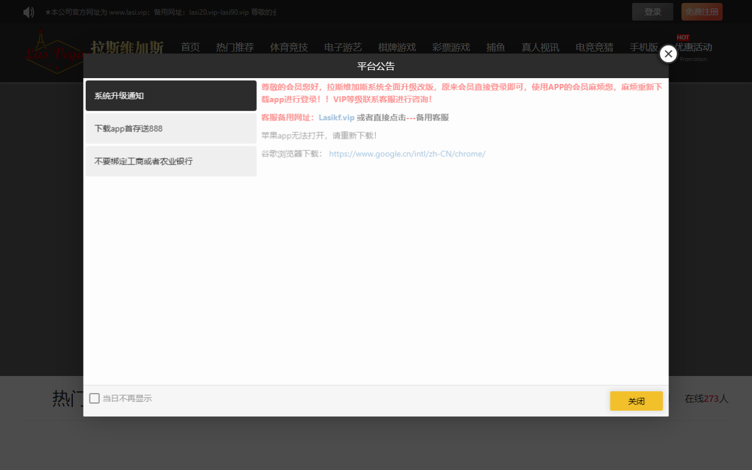
Task: Open the 优惠活动 promotion menu
Action: coord(693,48)
